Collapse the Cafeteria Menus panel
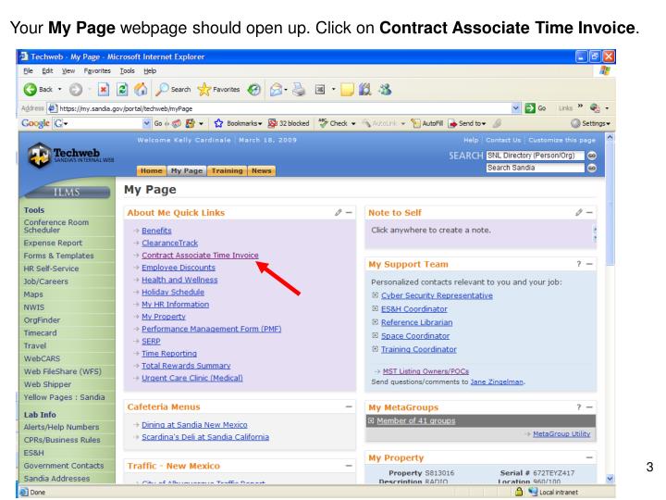This screenshot has height=500, width=666. click(x=349, y=406)
